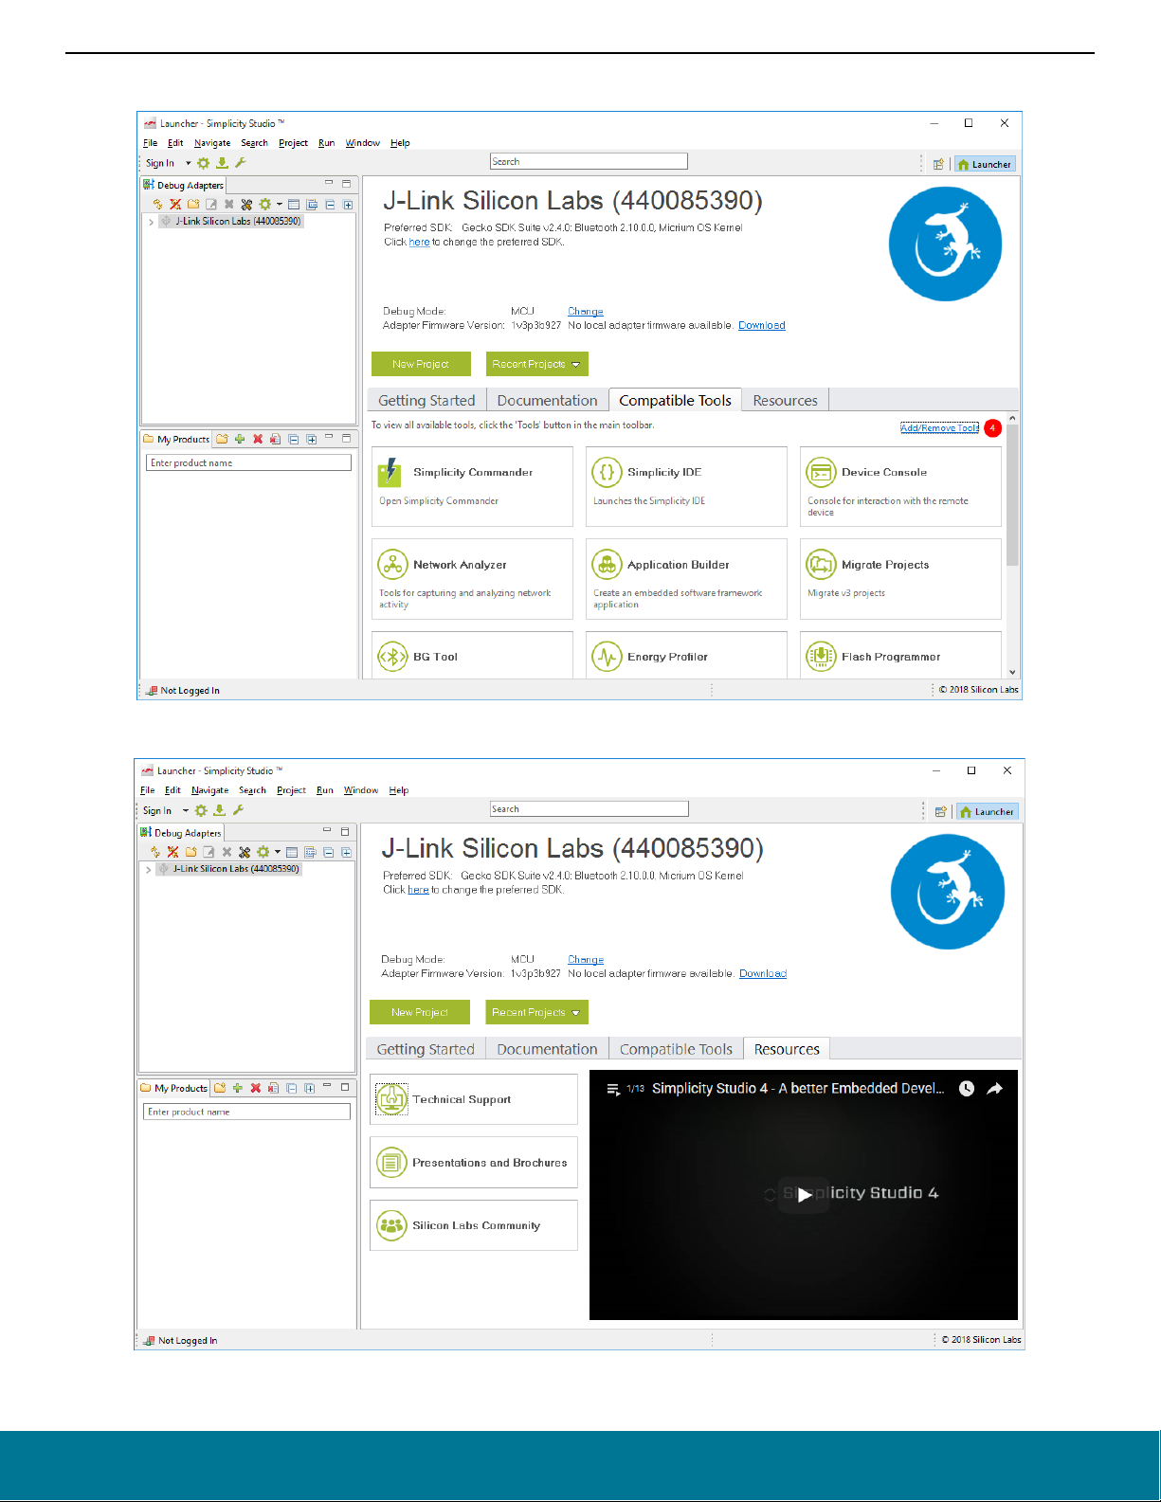Visit the Silicon Labs Community tile
The width and height of the screenshot is (1161, 1502).
pyautogui.click(x=473, y=1225)
